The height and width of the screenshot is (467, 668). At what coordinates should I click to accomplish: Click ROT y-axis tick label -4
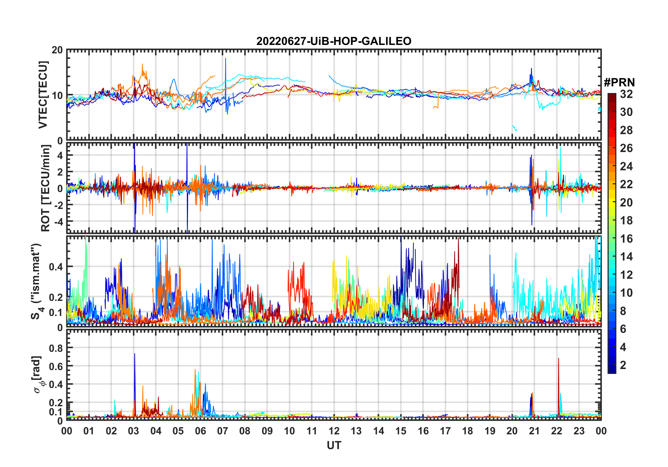[58, 222]
